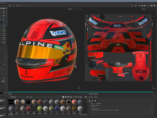The height and width of the screenshot is (118, 157).
Task: Click the trash icon in layer panel
Action: (6, 8)
